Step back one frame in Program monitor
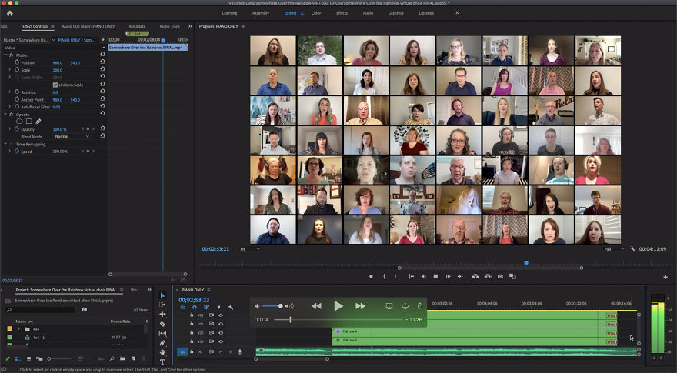 click(424, 276)
